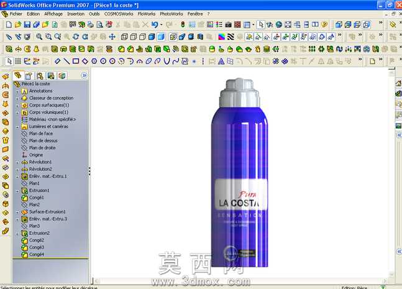Create a new document with New icon
The width and height of the screenshot is (402, 289).
coord(9,25)
